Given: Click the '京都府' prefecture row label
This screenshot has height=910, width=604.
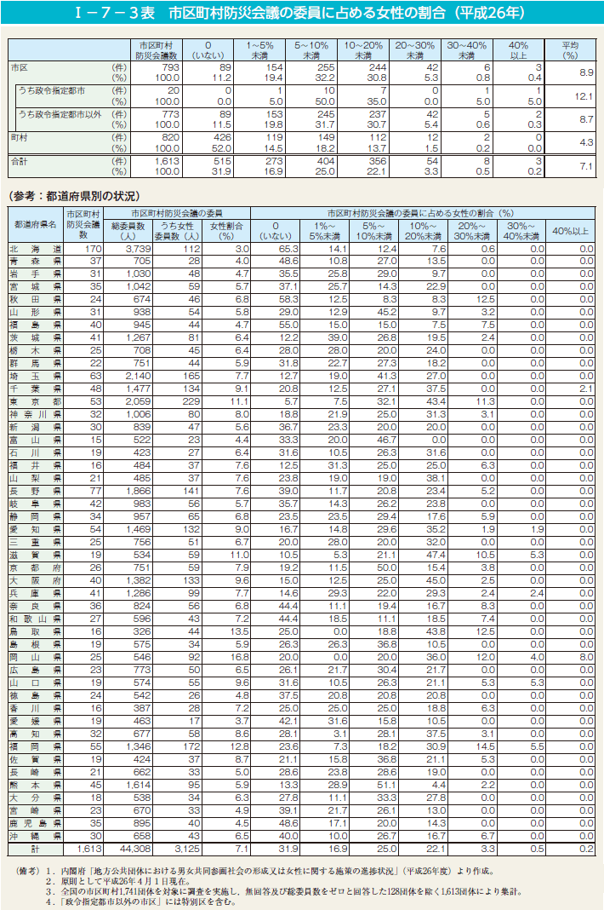Looking at the screenshot, I should [36, 567].
